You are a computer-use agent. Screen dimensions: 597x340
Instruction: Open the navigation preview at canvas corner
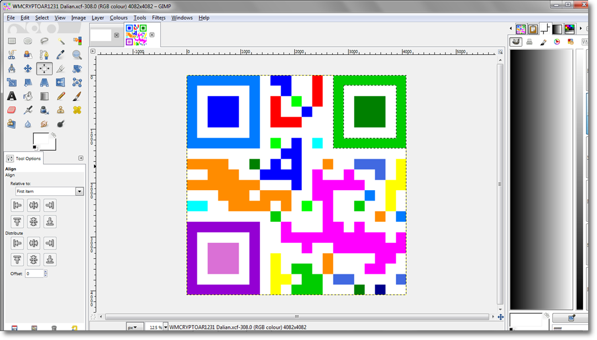[x=501, y=317]
